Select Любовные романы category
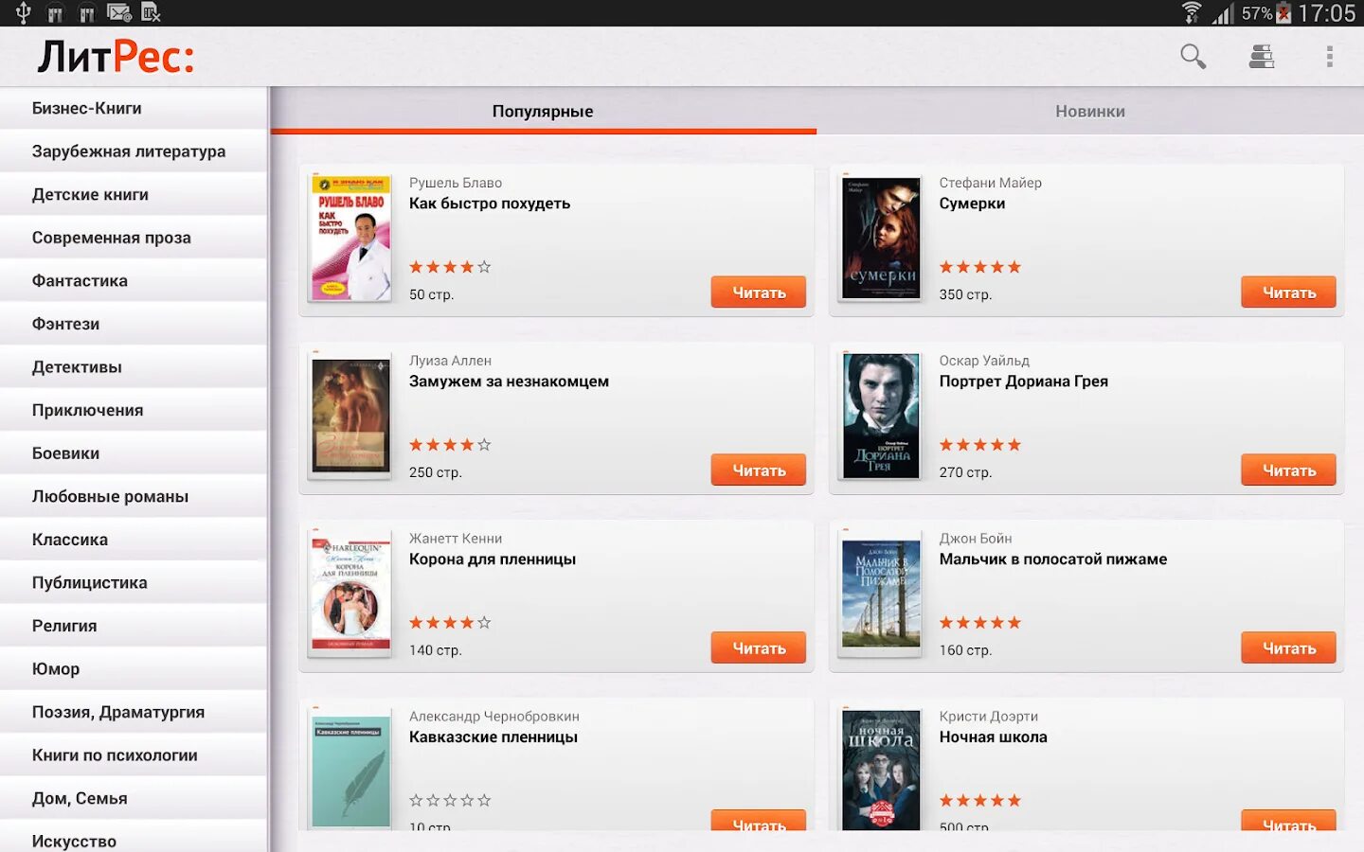 coord(134,496)
